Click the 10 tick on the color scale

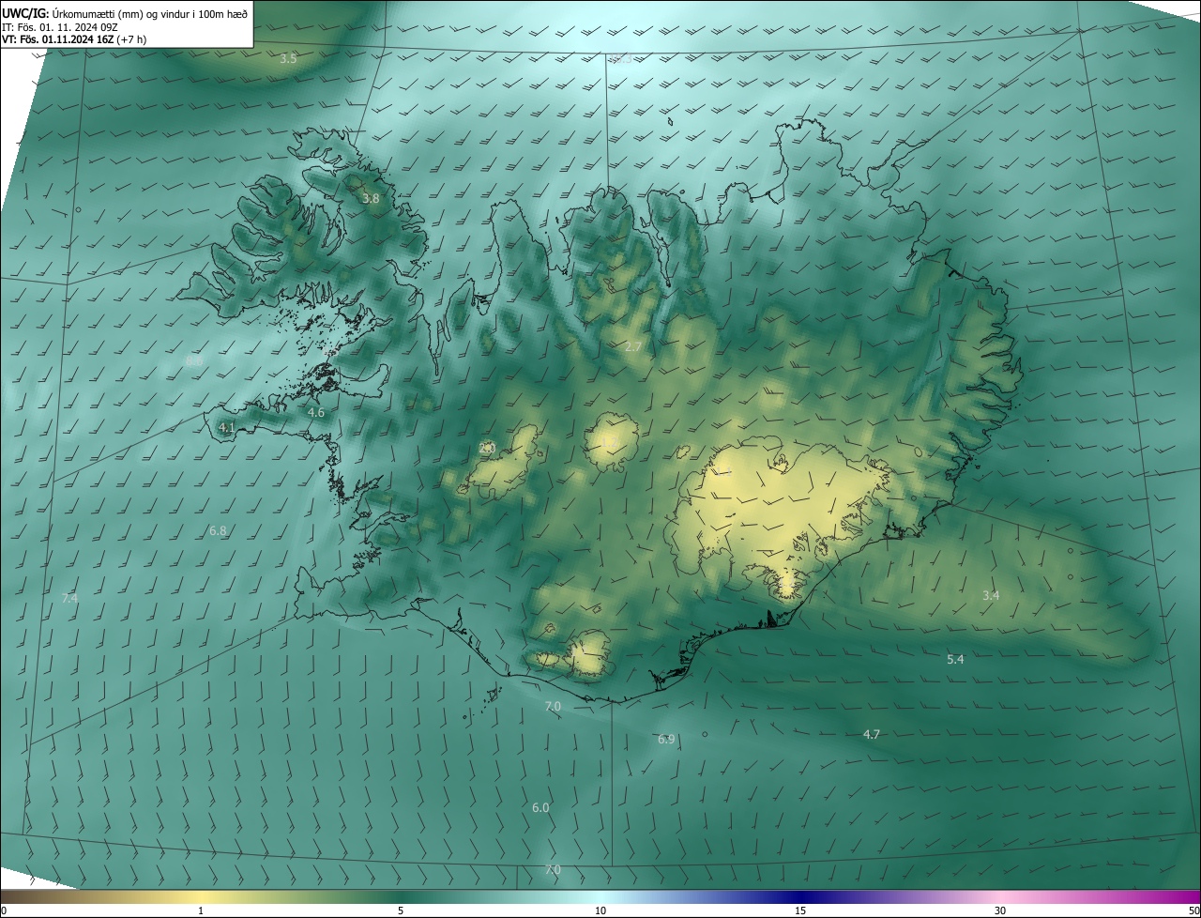pyautogui.click(x=600, y=910)
